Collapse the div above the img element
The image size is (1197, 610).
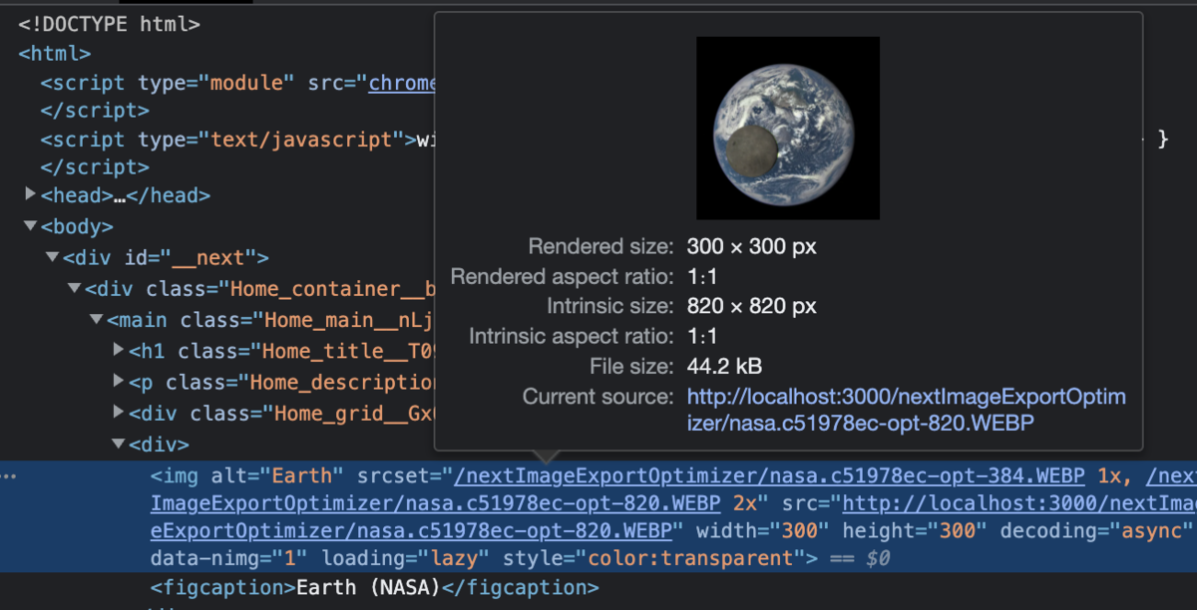[119, 444]
